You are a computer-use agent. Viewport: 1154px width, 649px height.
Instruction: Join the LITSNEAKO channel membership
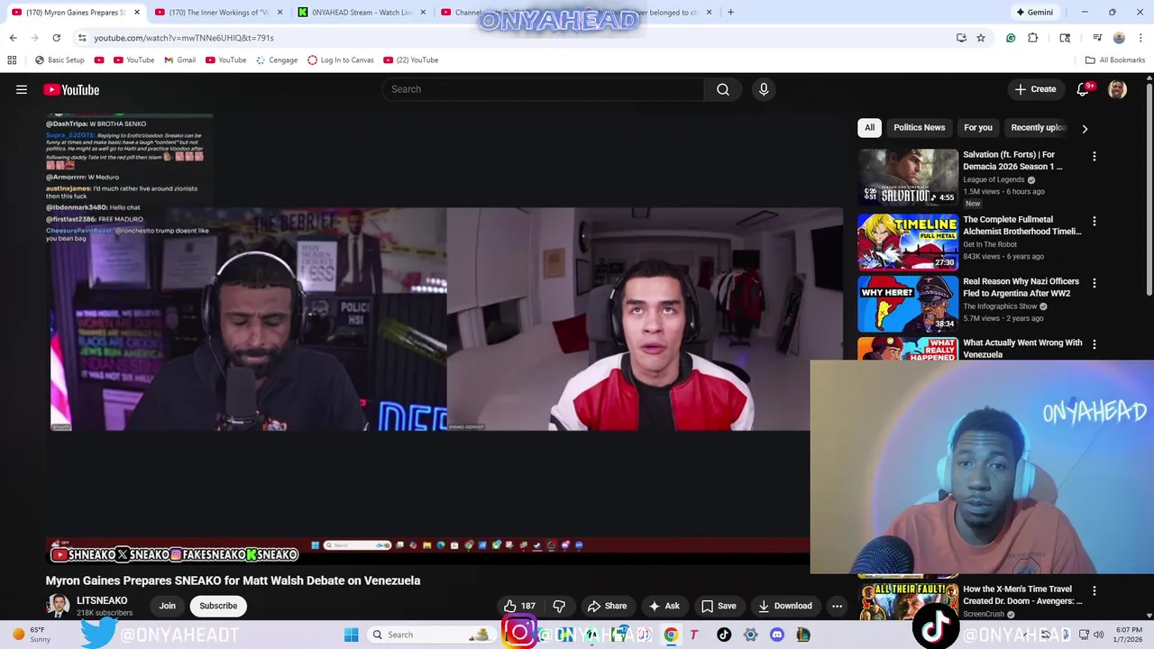click(x=167, y=606)
